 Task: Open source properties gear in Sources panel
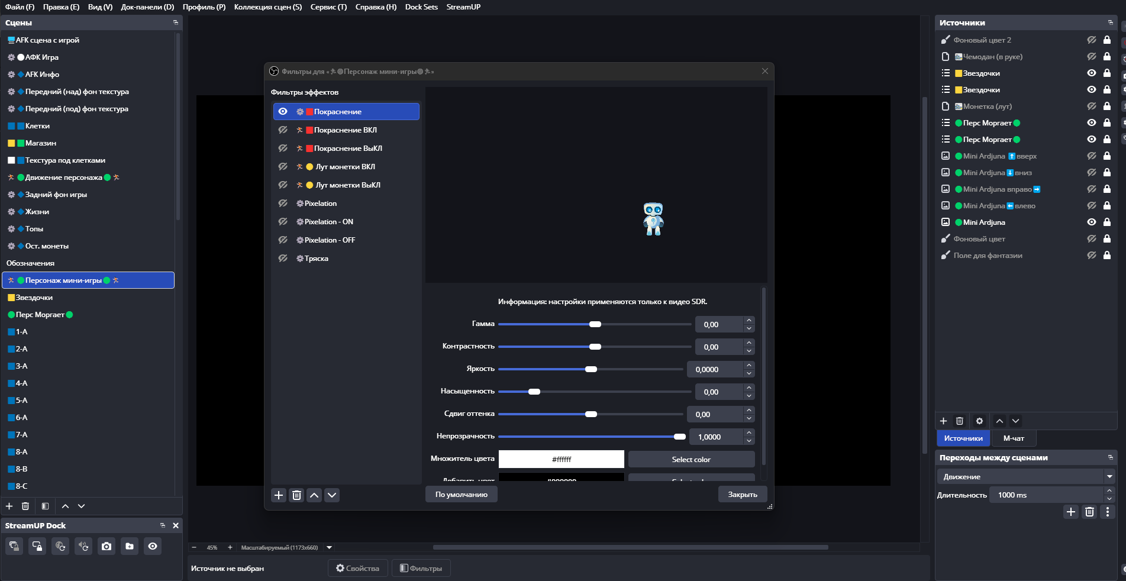tap(979, 421)
